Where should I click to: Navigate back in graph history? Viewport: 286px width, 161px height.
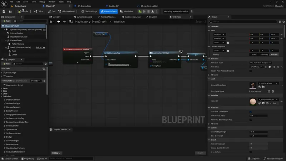pyautogui.click(x=59, y=21)
